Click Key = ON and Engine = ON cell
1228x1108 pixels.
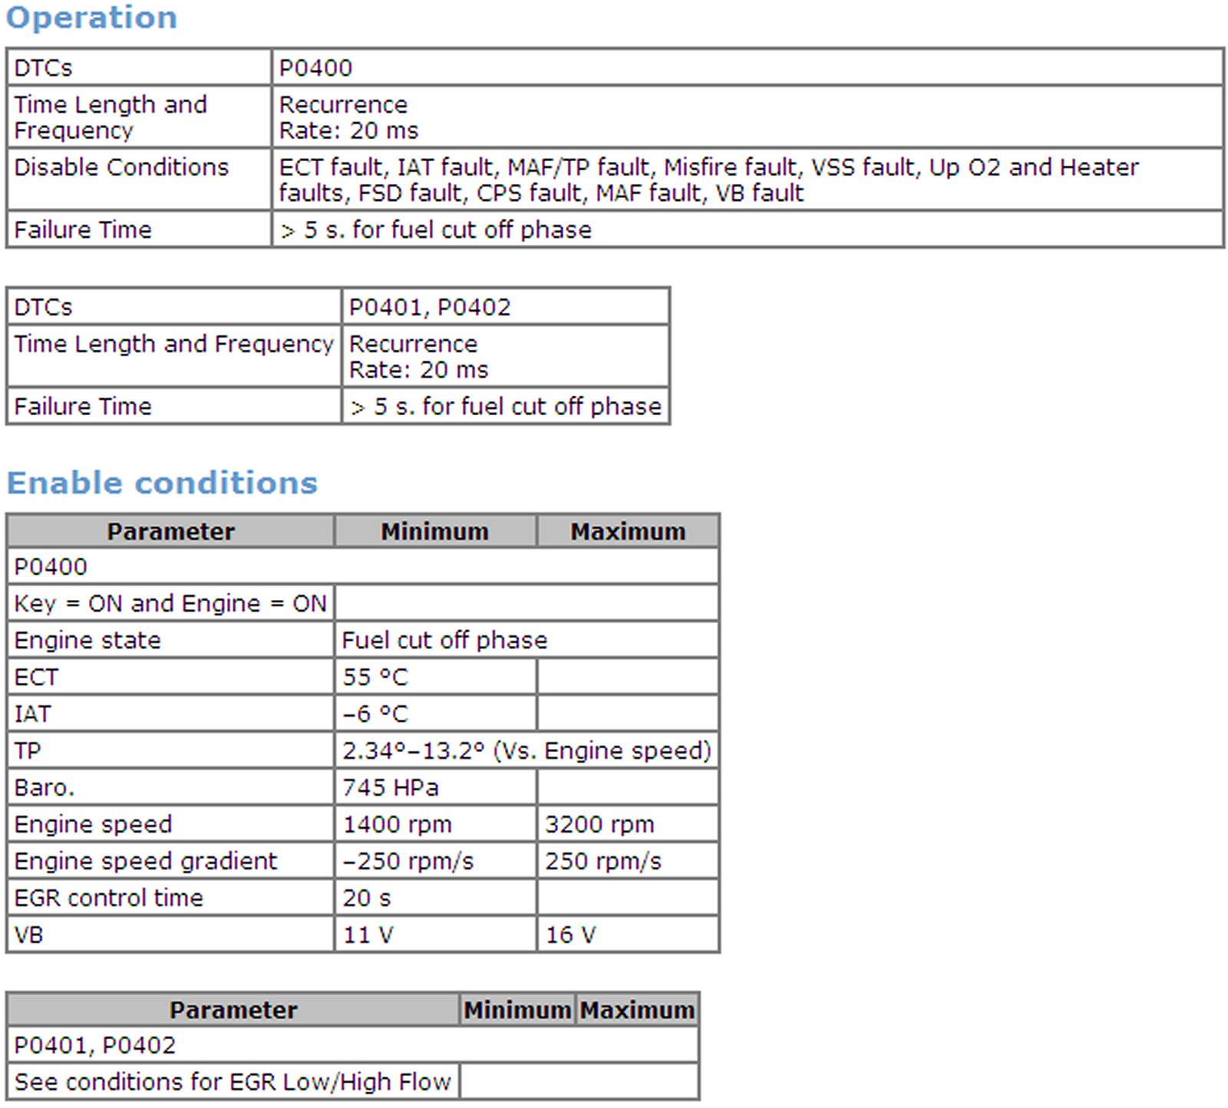tap(170, 603)
